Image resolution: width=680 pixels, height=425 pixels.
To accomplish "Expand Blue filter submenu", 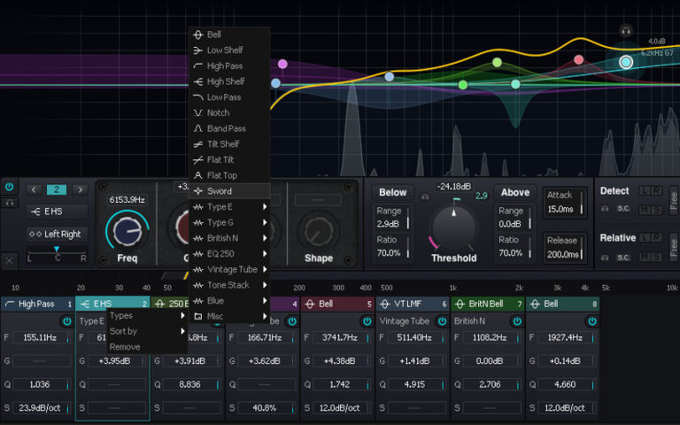I will [229, 300].
